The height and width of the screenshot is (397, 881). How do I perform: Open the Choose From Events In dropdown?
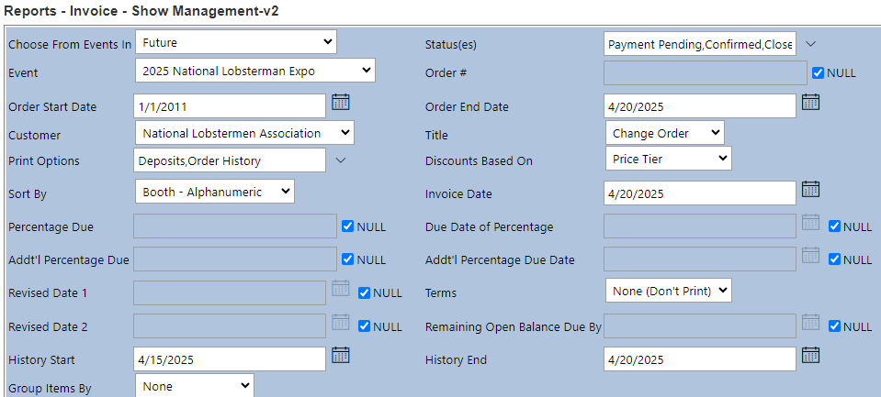coord(236,42)
